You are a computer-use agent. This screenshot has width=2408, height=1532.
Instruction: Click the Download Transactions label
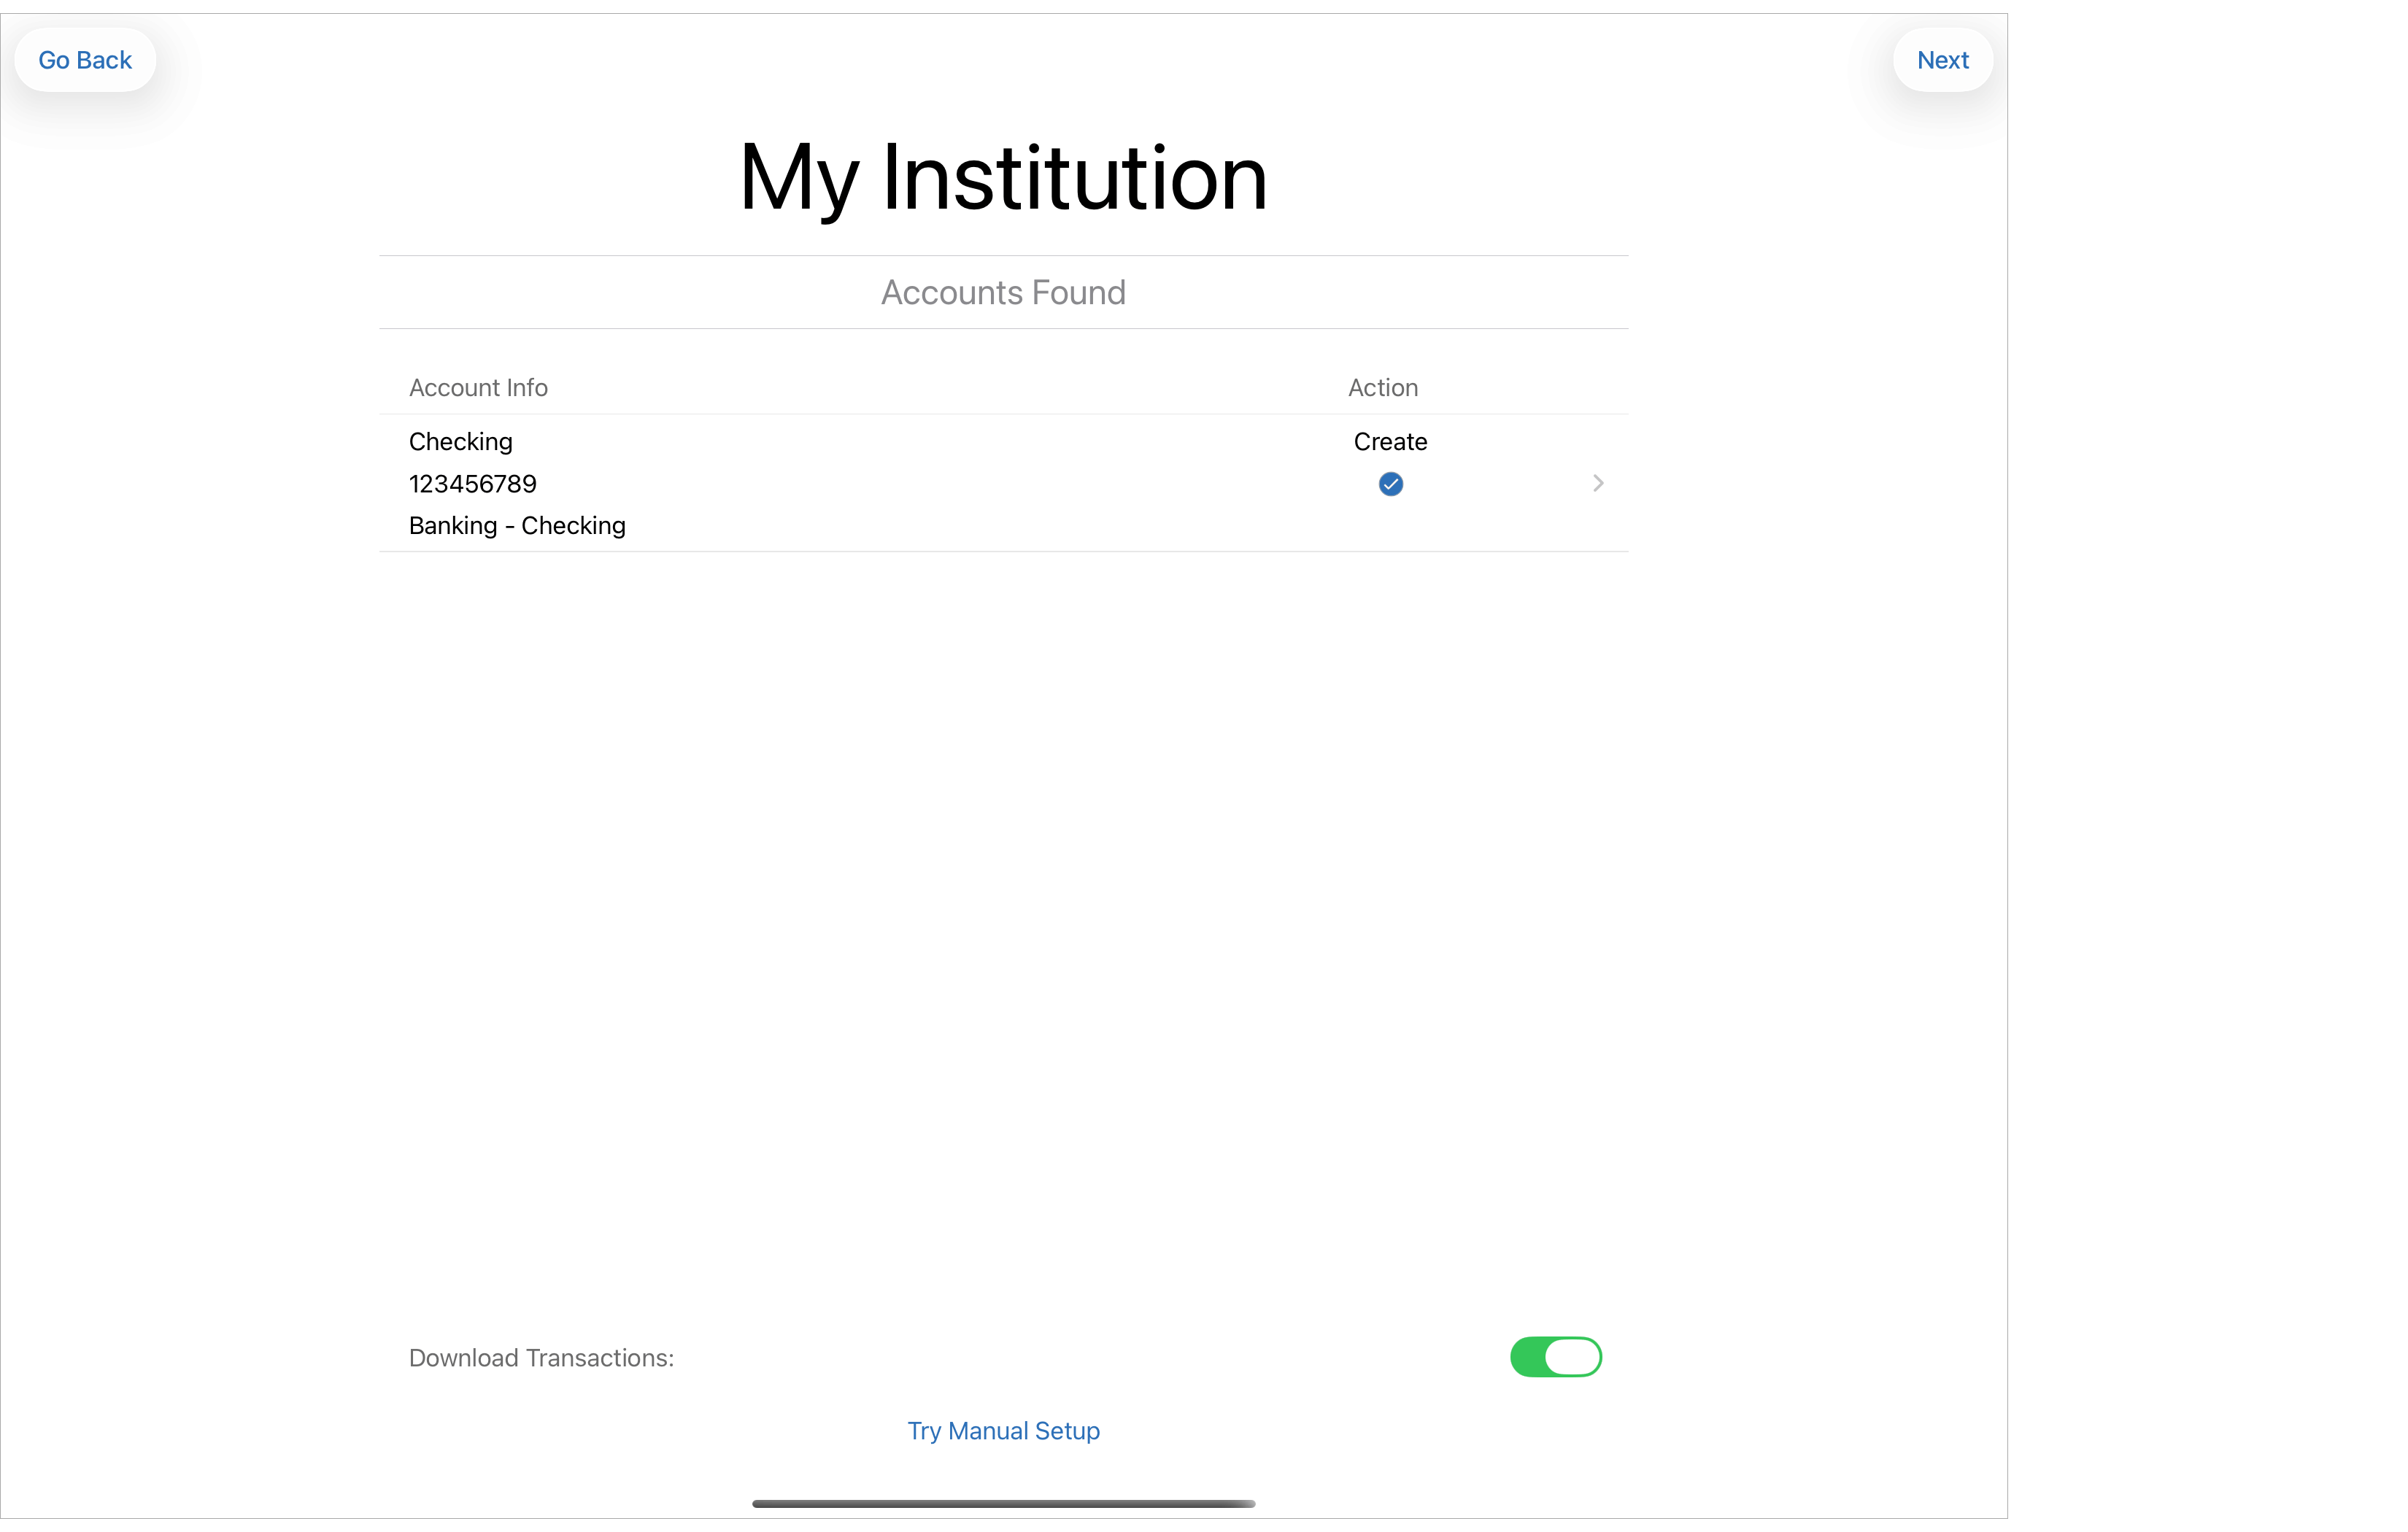540,1357
